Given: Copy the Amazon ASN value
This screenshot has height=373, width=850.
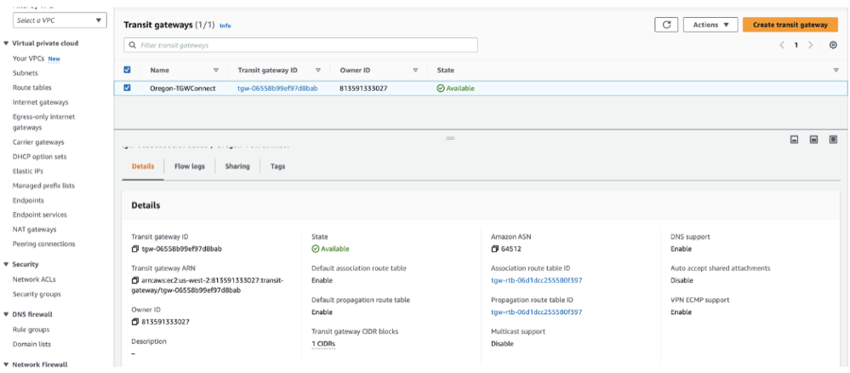Looking at the screenshot, I should 495,249.
